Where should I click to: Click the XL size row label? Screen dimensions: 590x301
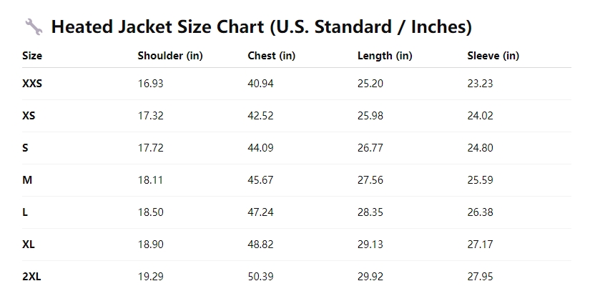[x=29, y=245]
